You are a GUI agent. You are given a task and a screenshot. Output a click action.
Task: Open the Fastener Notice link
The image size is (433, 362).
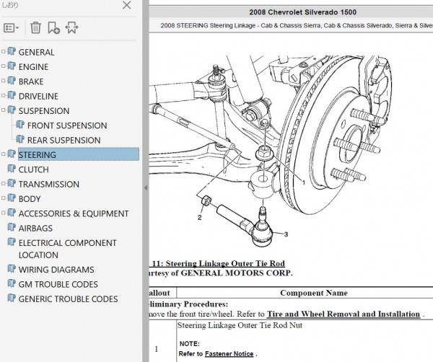(229, 353)
